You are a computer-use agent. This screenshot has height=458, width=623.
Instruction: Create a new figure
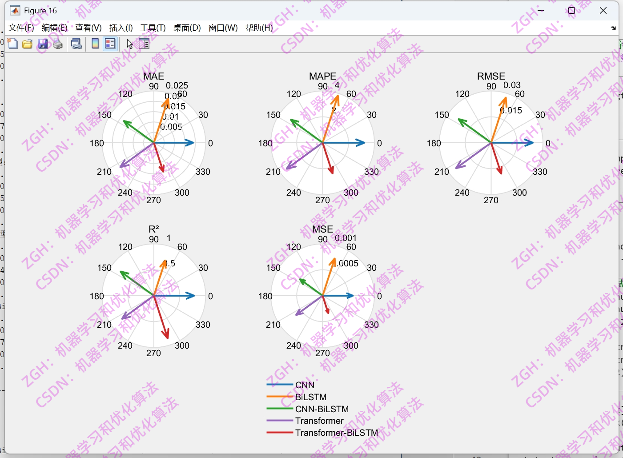coord(12,43)
